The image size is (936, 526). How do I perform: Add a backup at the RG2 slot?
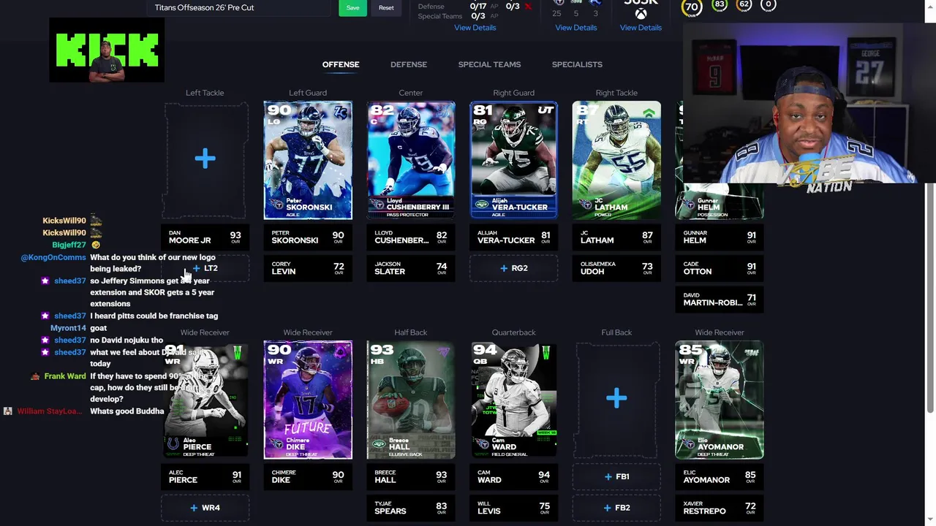tap(513, 268)
